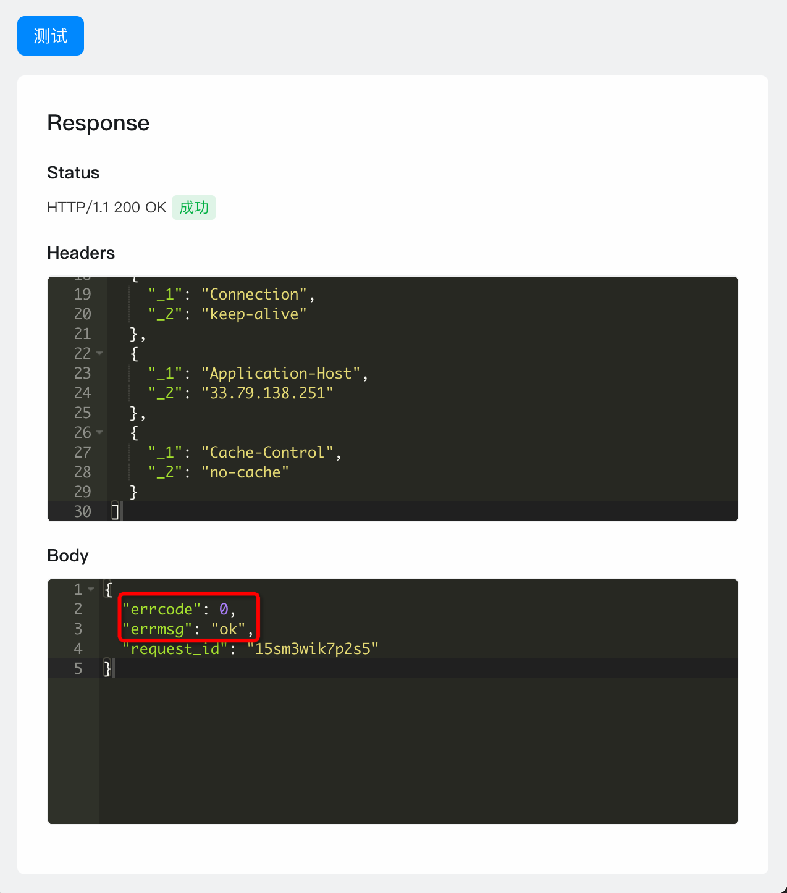
Task: Click the "keep-alive" value in Headers
Action: pos(254,314)
